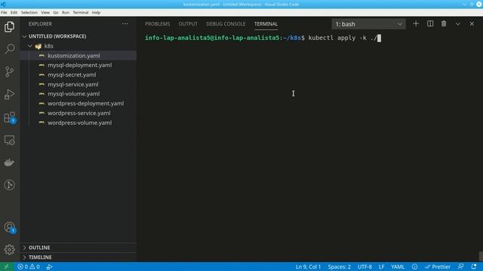Change end of line sequence LF
This screenshot has height=271, width=483.
(x=381, y=266)
